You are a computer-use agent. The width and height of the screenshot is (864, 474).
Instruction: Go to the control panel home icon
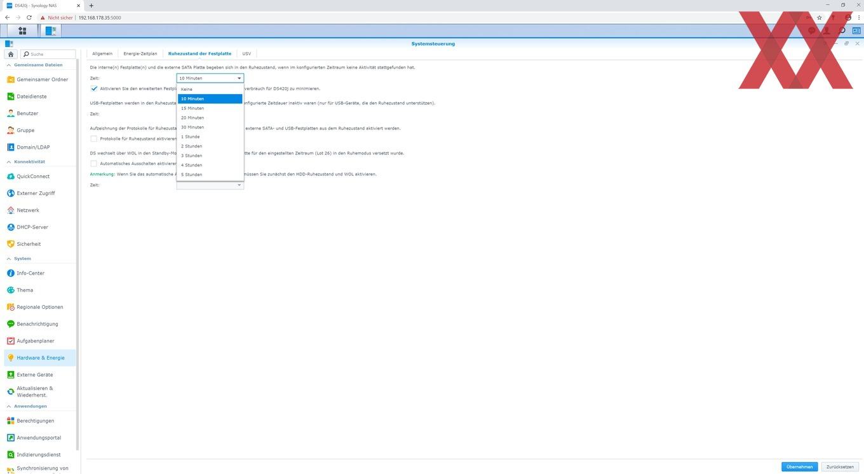tap(10, 54)
